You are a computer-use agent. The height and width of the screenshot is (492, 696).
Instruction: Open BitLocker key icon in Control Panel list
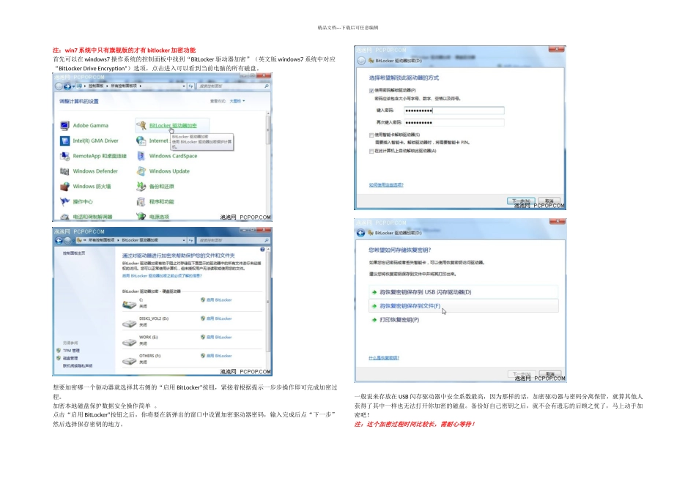point(141,125)
